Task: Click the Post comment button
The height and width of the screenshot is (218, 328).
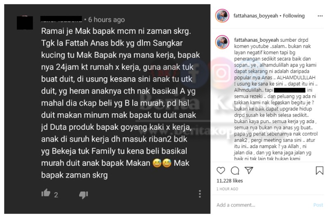Action: click(318, 205)
